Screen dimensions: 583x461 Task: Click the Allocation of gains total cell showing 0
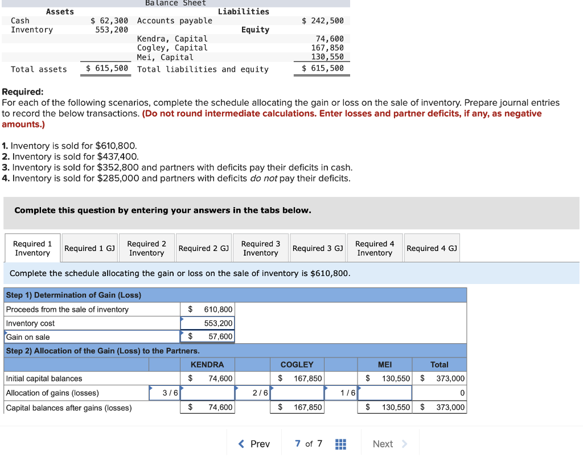440,393
